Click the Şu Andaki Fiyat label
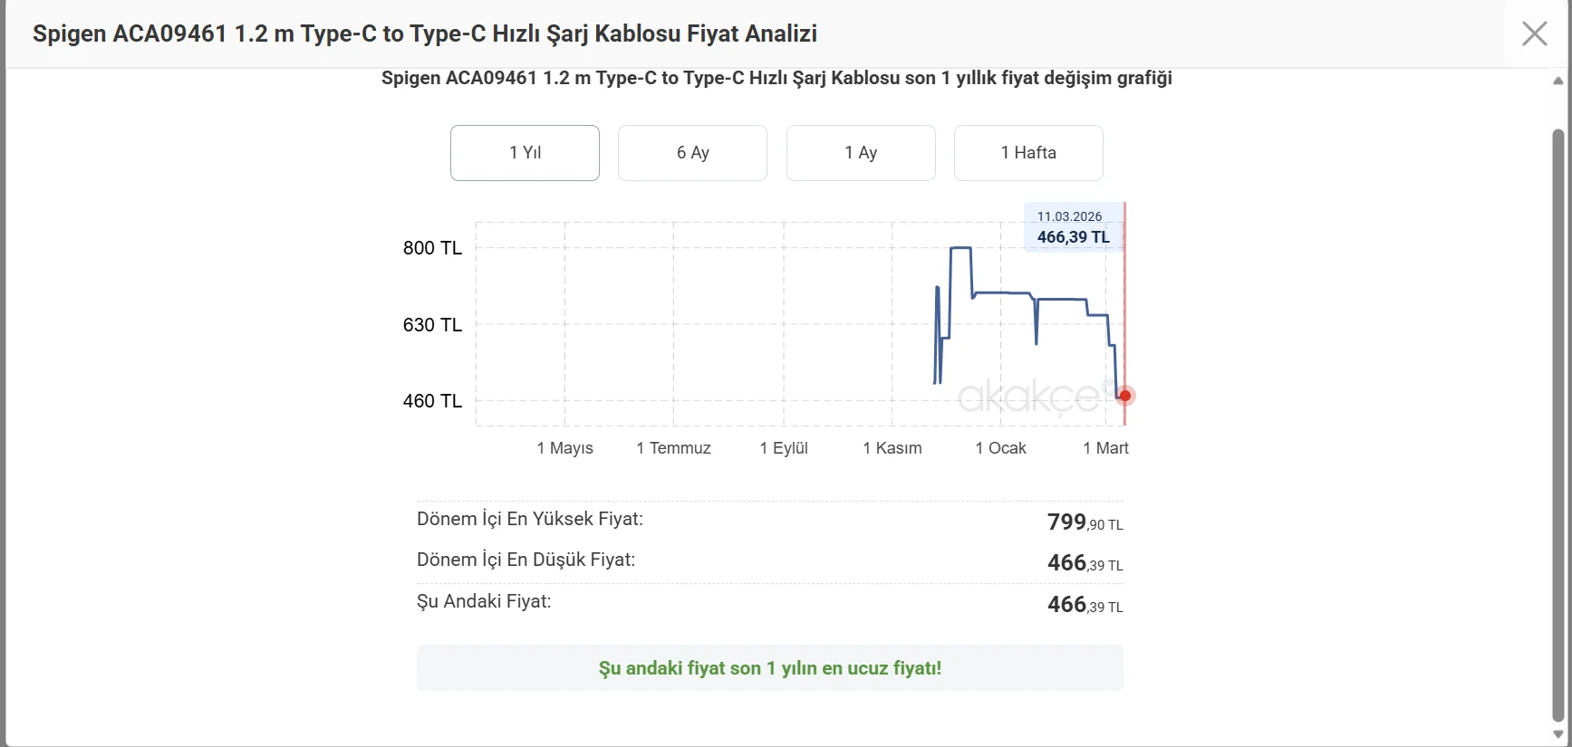This screenshot has width=1572, height=747. pyautogui.click(x=484, y=601)
